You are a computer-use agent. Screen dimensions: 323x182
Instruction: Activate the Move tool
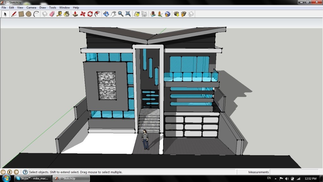pyautogui.click(x=83, y=14)
